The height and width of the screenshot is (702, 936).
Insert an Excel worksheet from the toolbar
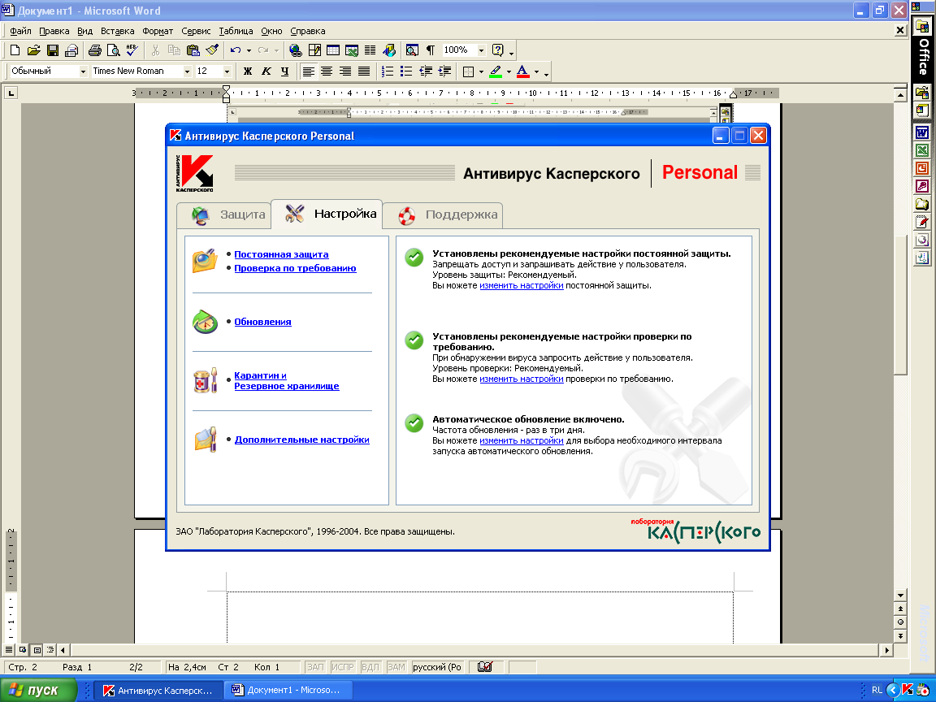352,50
